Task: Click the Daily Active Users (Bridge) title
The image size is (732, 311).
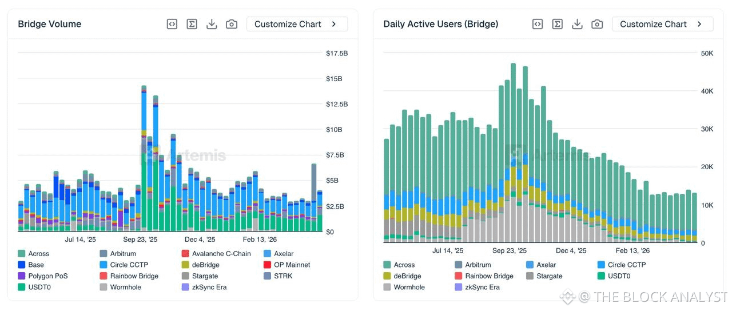Action: (441, 24)
